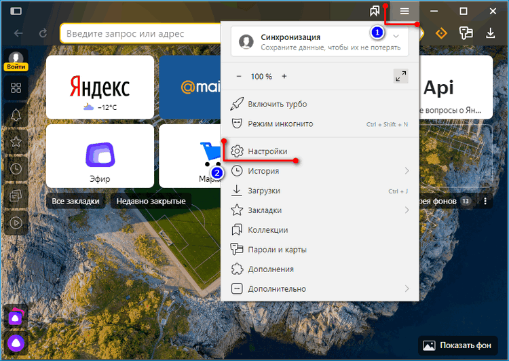Toggle incognito mode (Режим инкогнито)
Image resolution: width=509 pixels, height=361 pixels.
(280, 124)
